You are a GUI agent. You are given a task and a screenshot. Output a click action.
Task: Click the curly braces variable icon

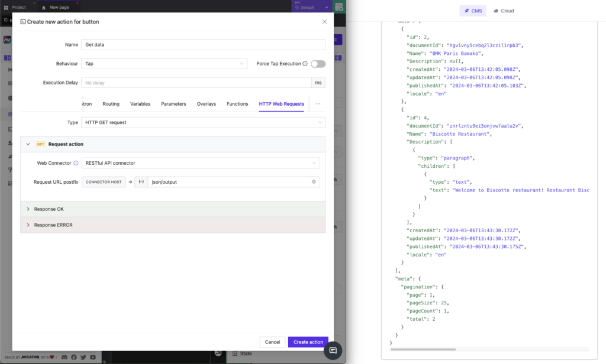[x=141, y=182]
